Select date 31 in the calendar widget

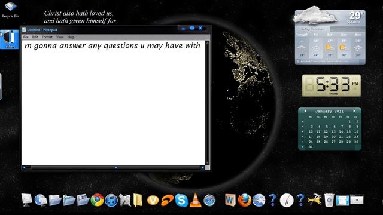(x=311, y=147)
